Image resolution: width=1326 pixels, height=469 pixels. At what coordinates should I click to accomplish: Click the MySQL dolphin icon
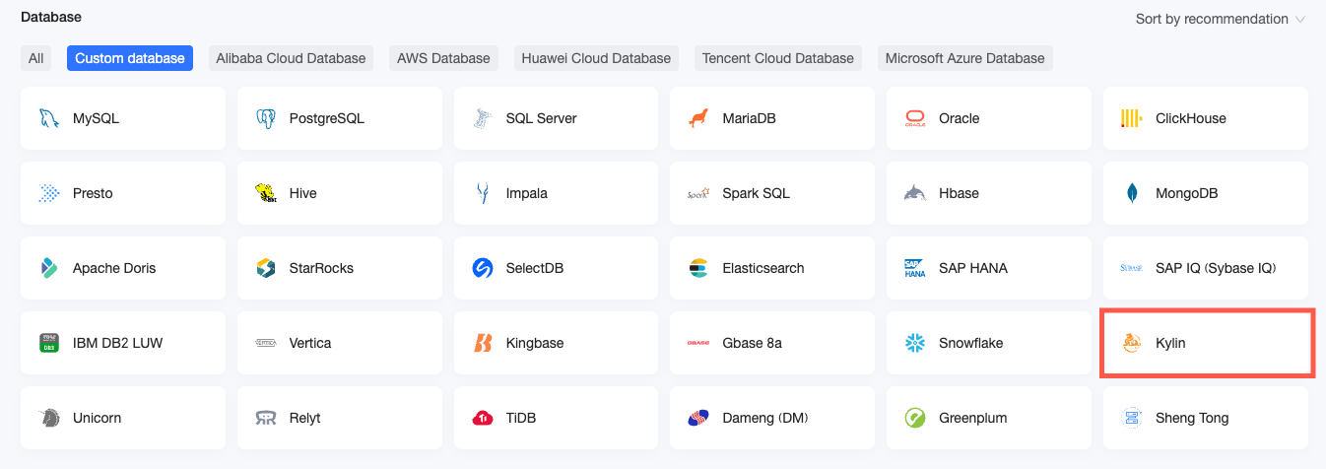(x=48, y=118)
